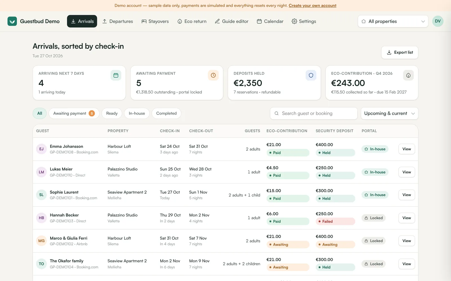Follow the Create your own account link
The height and width of the screenshot is (281, 451).
click(312, 5)
